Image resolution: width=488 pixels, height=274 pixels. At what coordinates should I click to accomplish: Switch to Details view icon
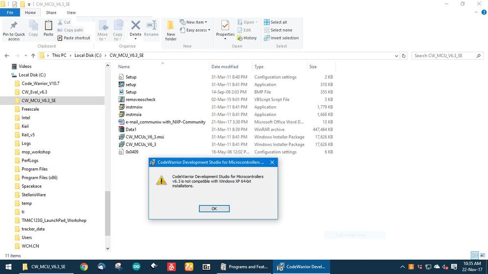(x=475, y=255)
